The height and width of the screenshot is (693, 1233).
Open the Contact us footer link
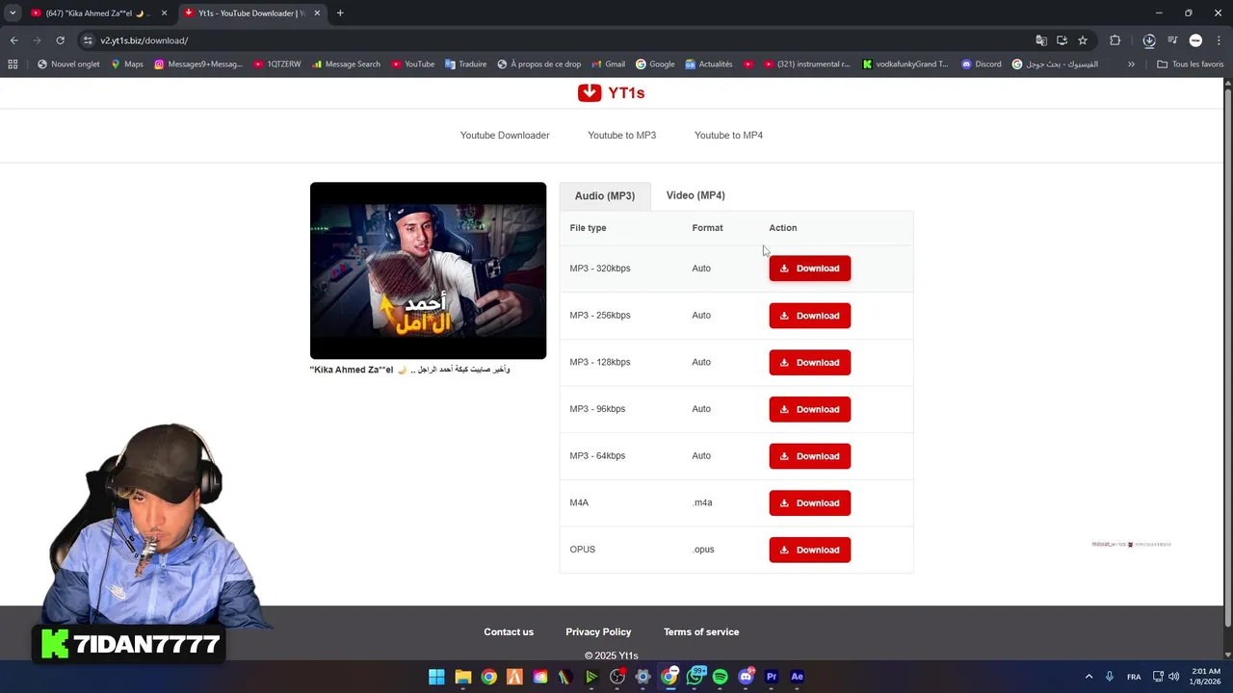click(509, 632)
